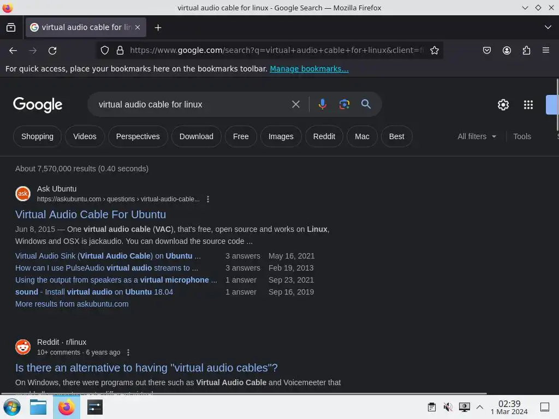Viewport: 559px width, 419px height.
Task: Select the Mac filter chip
Action: point(362,136)
